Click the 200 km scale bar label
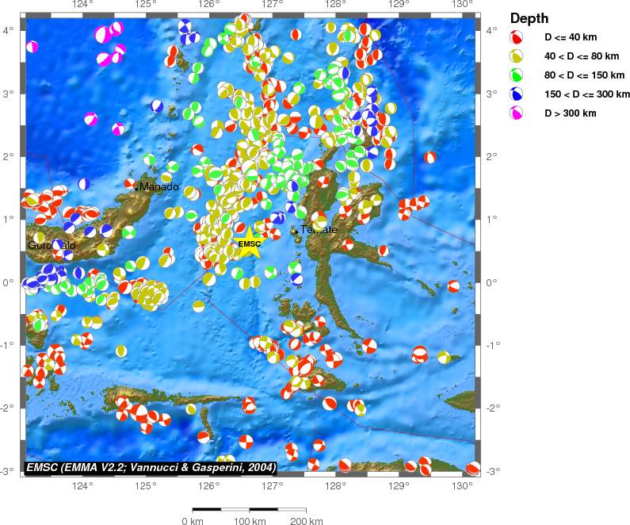The image size is (630, 525). point(306,521)
